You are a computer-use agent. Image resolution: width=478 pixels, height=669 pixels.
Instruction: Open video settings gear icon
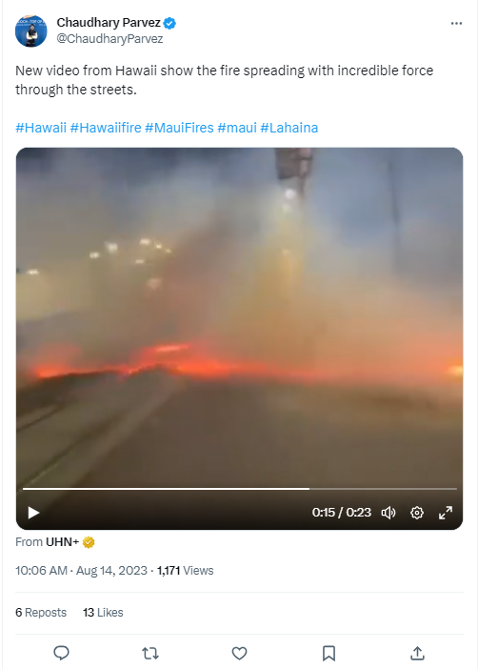pos(417,513)
